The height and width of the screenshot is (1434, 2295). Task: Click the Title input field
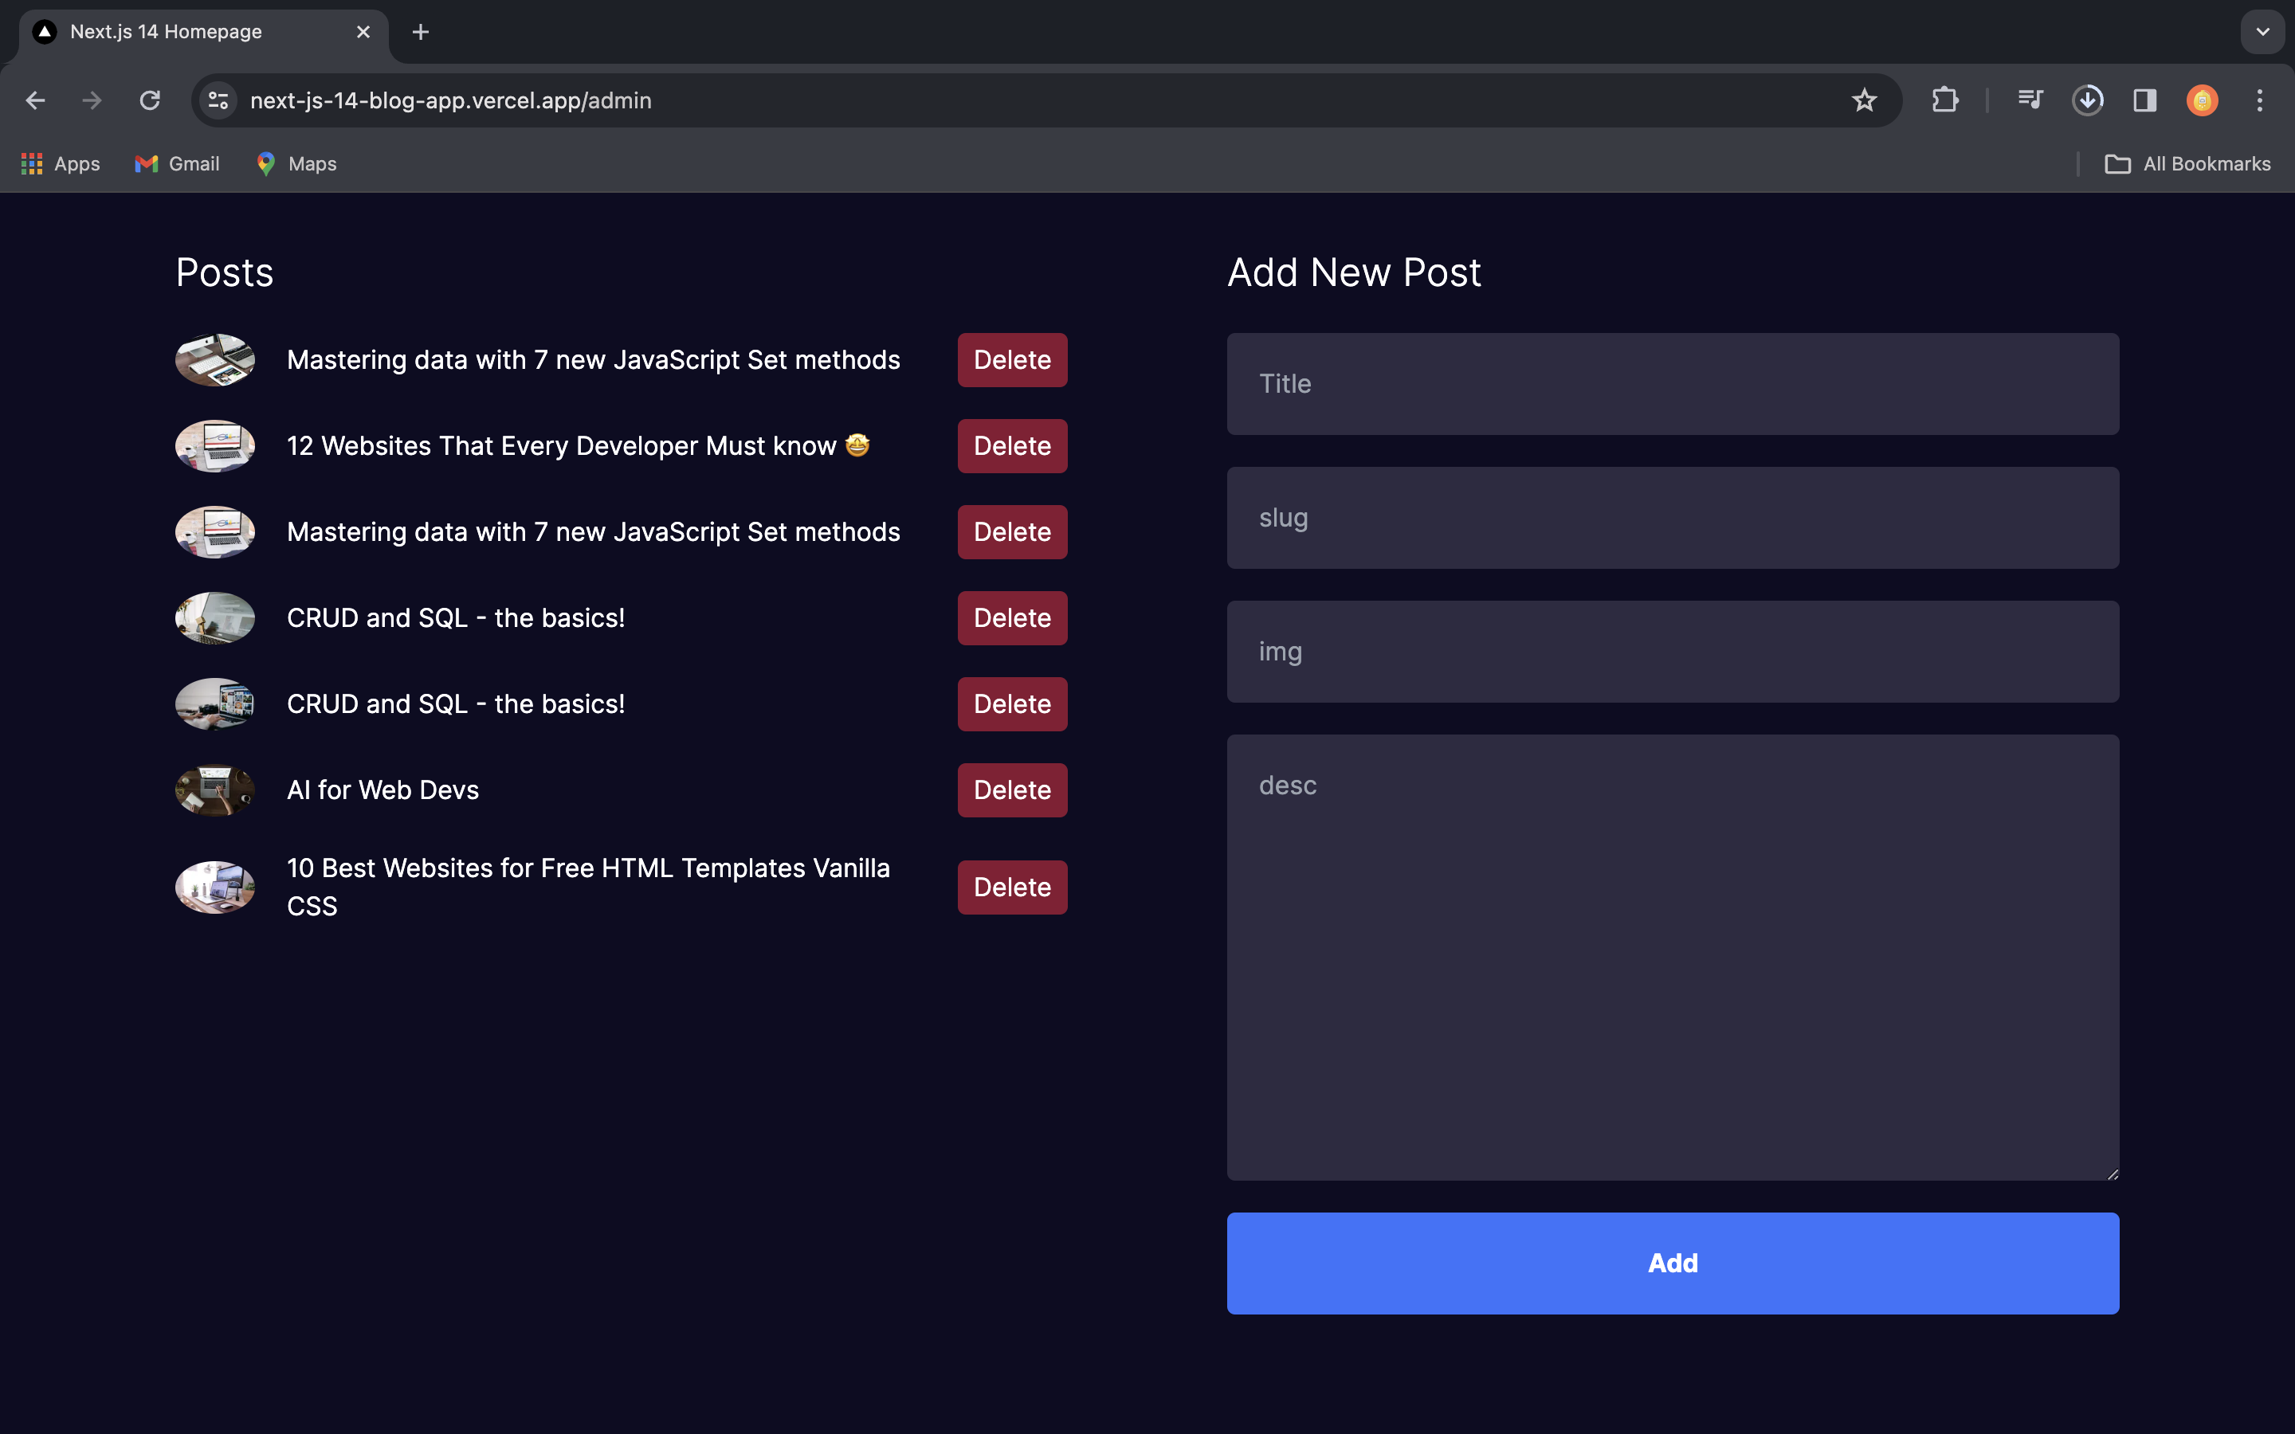click(x=1672, y=384)
